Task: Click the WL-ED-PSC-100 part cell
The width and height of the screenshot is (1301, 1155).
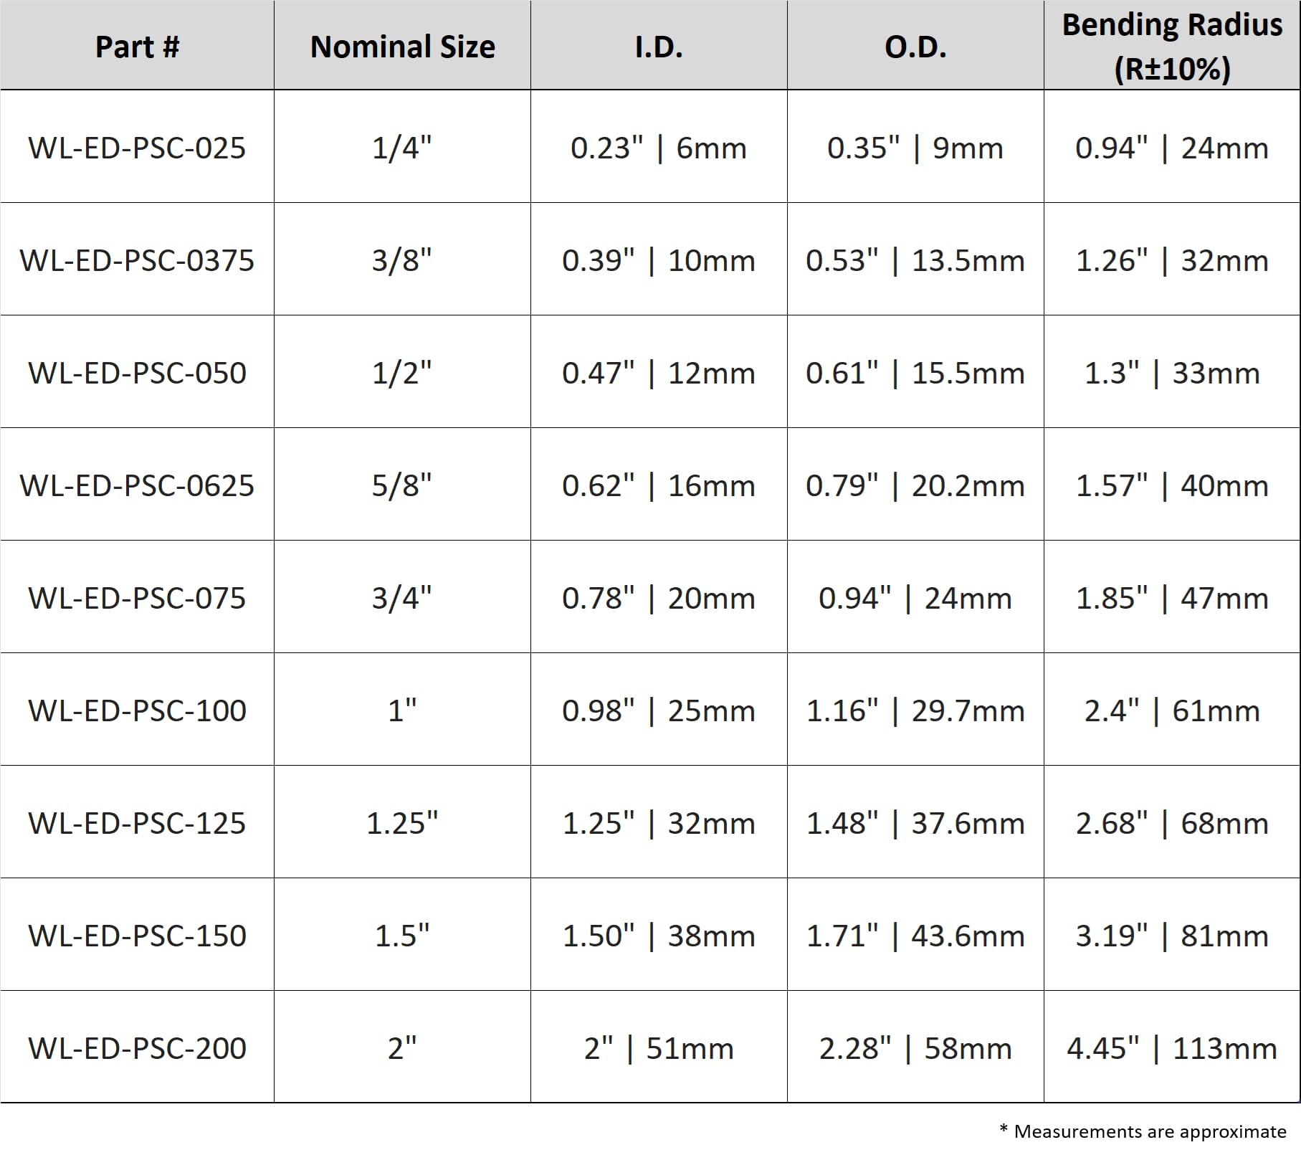Action: (137, 710)
